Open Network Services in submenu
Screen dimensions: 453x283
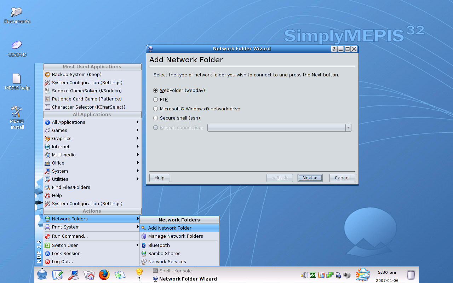coord(179,262)
